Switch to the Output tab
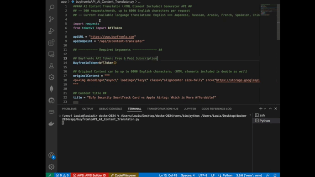This screenshot has height=177, width=315. [88, 109]
